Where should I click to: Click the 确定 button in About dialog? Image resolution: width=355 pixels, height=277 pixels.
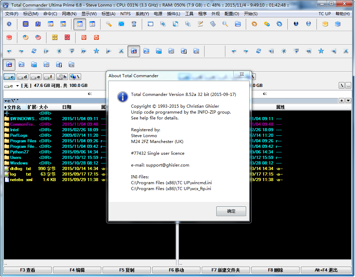point(231,211)
